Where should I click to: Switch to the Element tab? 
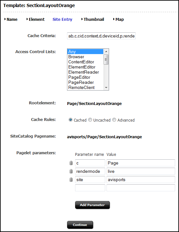click(x=37, y=20)
